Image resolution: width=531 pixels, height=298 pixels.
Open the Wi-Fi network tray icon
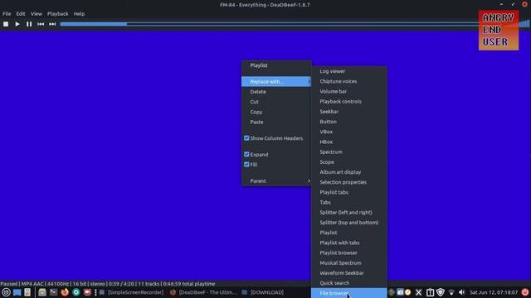tap(451, 292)
